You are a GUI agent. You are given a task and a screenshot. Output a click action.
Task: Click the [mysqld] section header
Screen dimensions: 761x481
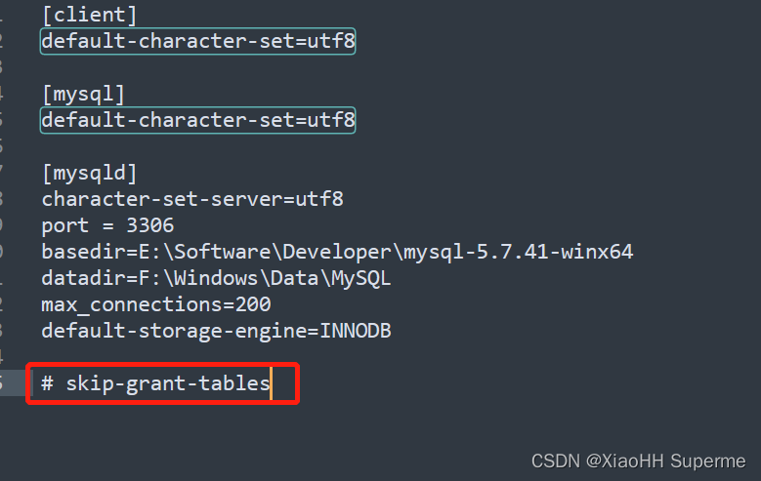tap(89, 173)
